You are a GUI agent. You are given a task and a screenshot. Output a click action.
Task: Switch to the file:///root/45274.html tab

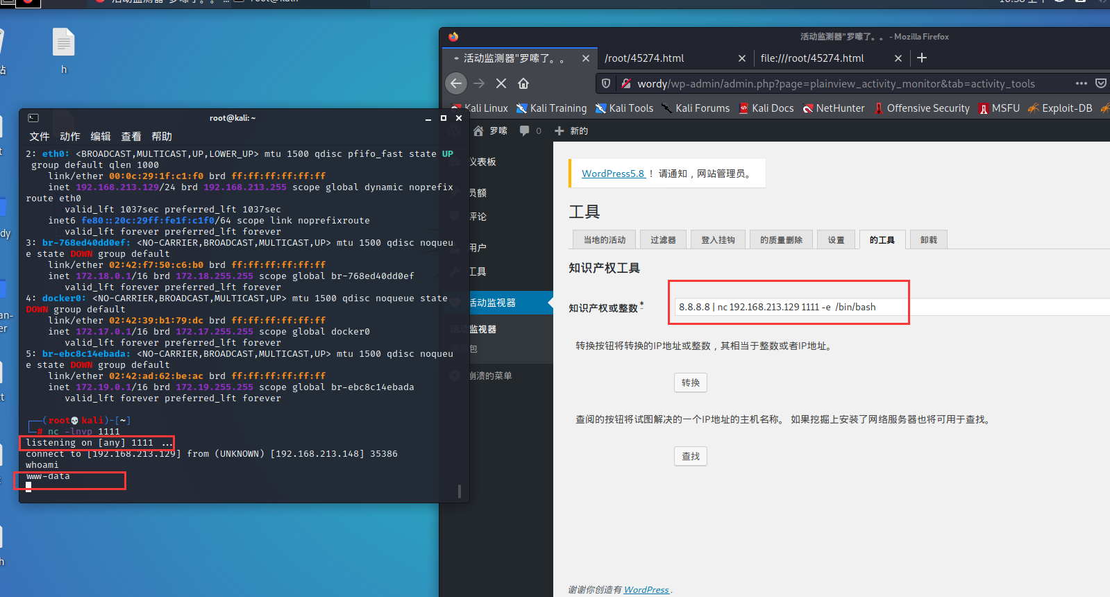pos(831,58)
